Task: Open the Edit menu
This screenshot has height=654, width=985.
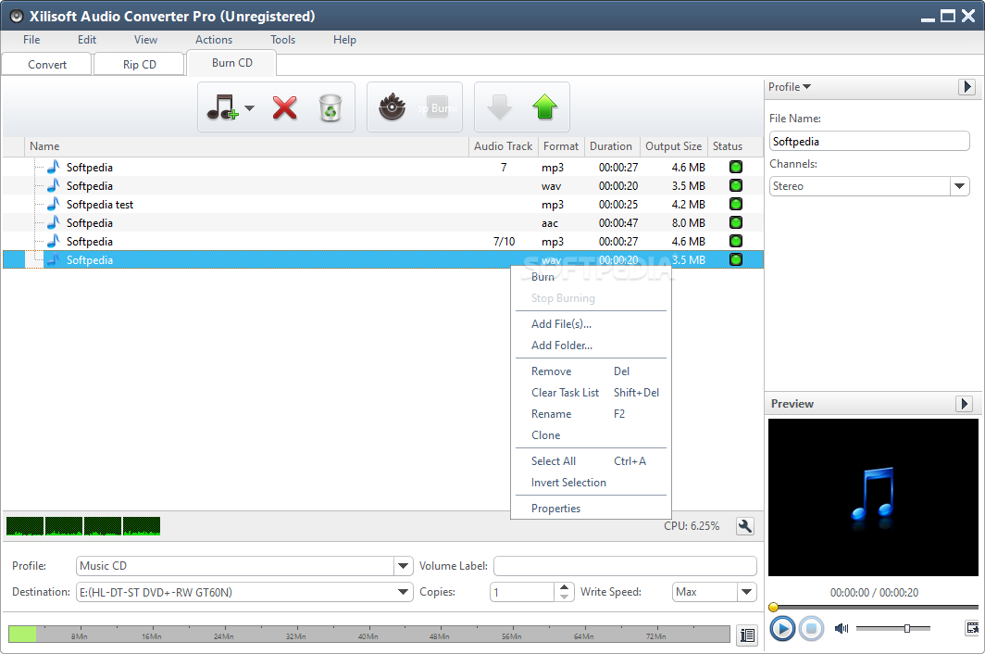Action: [87, 40]
